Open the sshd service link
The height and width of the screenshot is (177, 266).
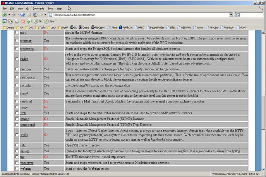[x=24, y=145]
